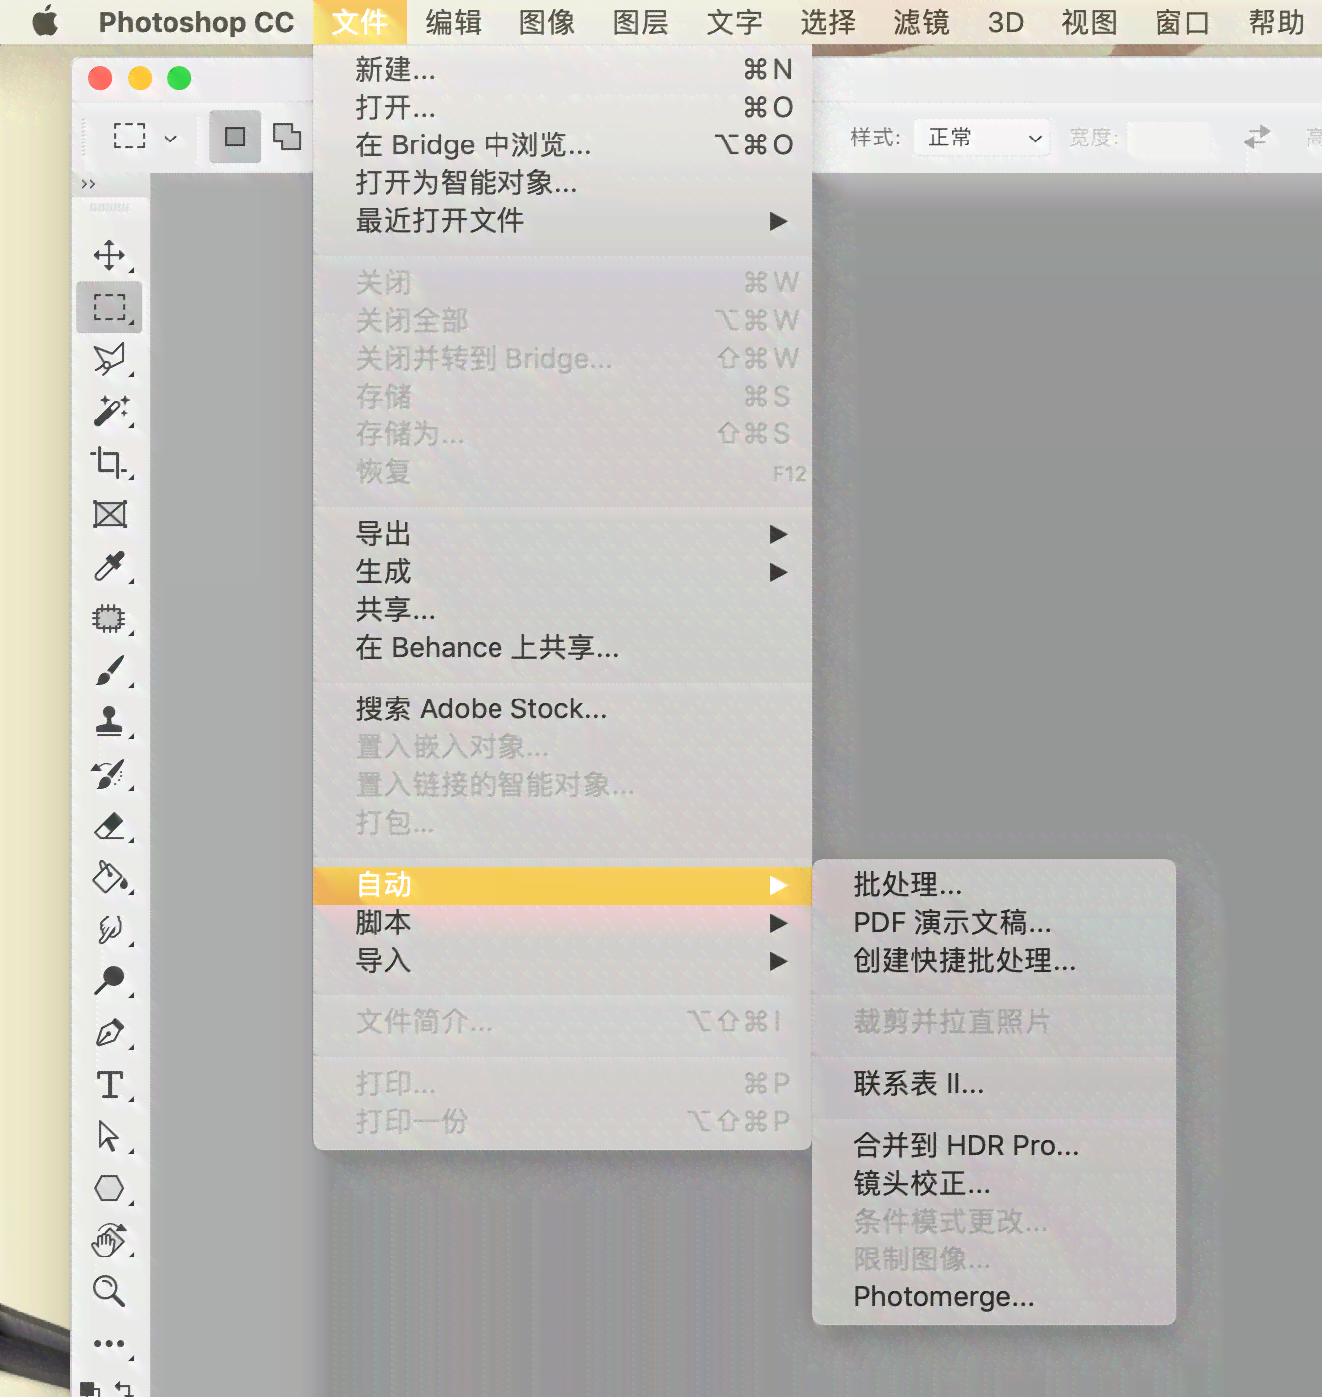Select the Paint Bucket tool
The image size is (1322, 1397).
[x=109, y=877]
